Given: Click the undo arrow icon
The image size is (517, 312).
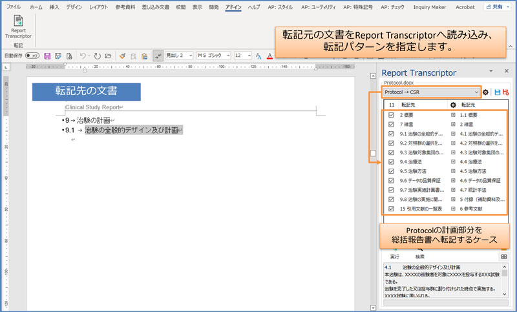Looking at the screenshot, I should pyautogui.click(x=83, y=56).
